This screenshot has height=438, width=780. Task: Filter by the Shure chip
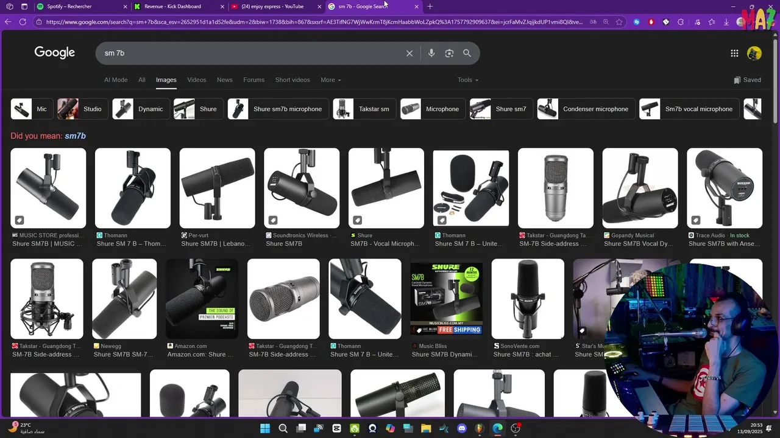198,109
